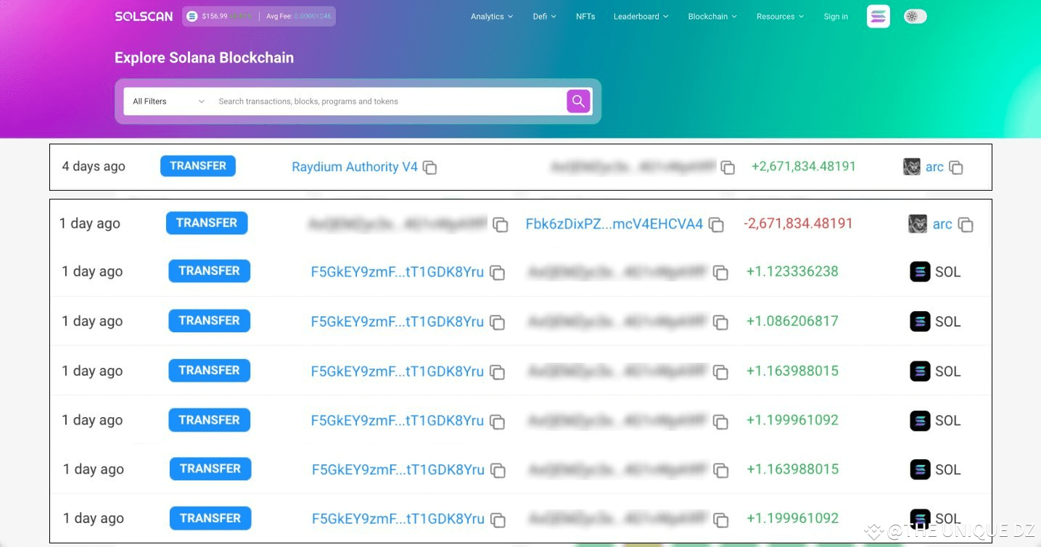Image resolution: width=1041 pixels, height=547 pixels.
Task: Click TRANSFER badge in the +1.086206817 row
Action: tap(210, 321)
